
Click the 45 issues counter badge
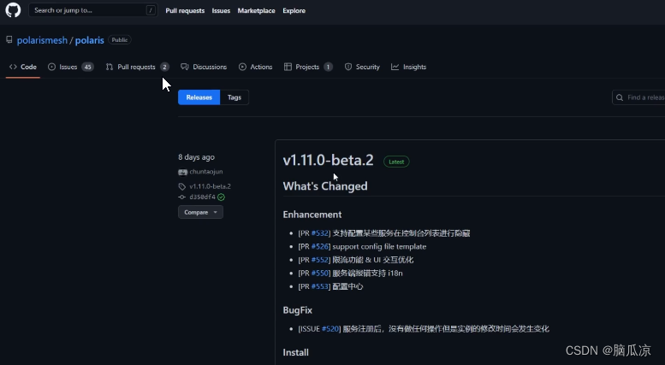click(x=87, y=67)
